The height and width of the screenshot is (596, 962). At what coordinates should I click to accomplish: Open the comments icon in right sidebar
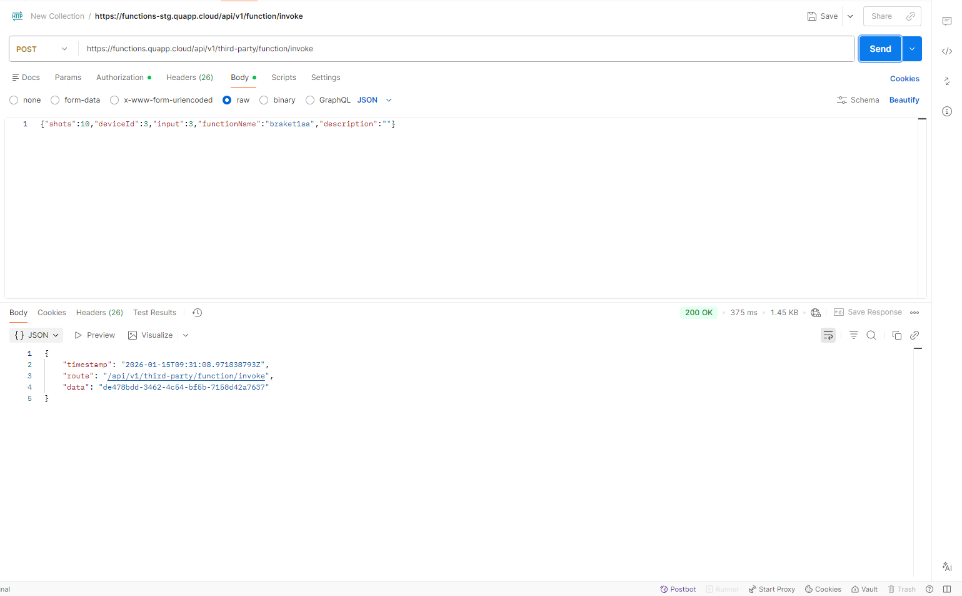(946, 21)
